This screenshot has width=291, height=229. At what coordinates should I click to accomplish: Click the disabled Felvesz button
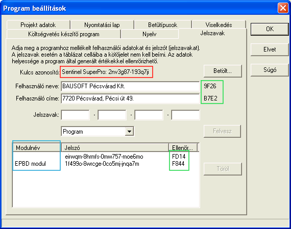(x=222, y=131)
